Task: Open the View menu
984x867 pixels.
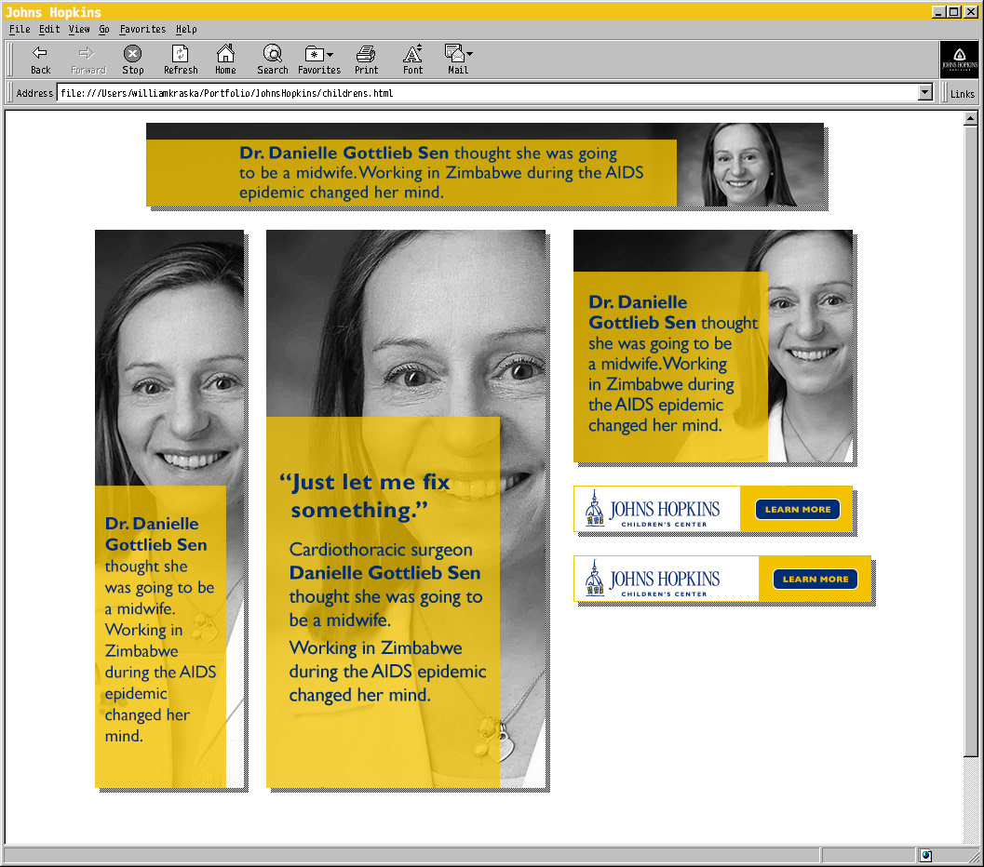Action: pos(79,29)
